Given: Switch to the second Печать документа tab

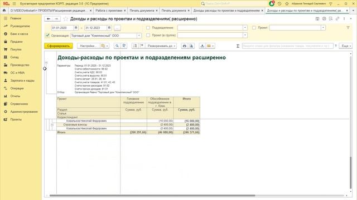Looking at the screenshot, I should (x=173, y=11).
